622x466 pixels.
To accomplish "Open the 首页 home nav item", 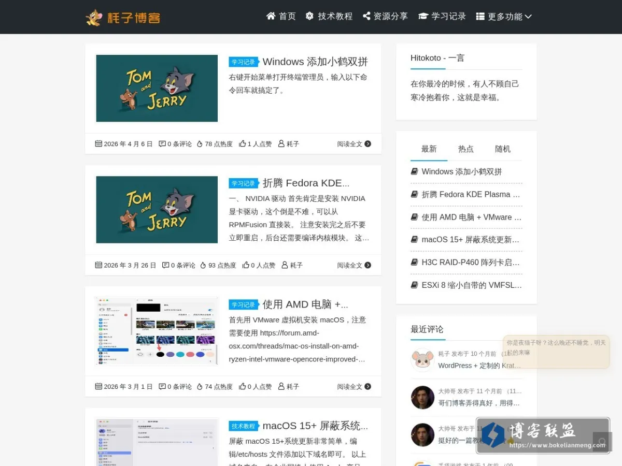I will [x=281, y=16].
